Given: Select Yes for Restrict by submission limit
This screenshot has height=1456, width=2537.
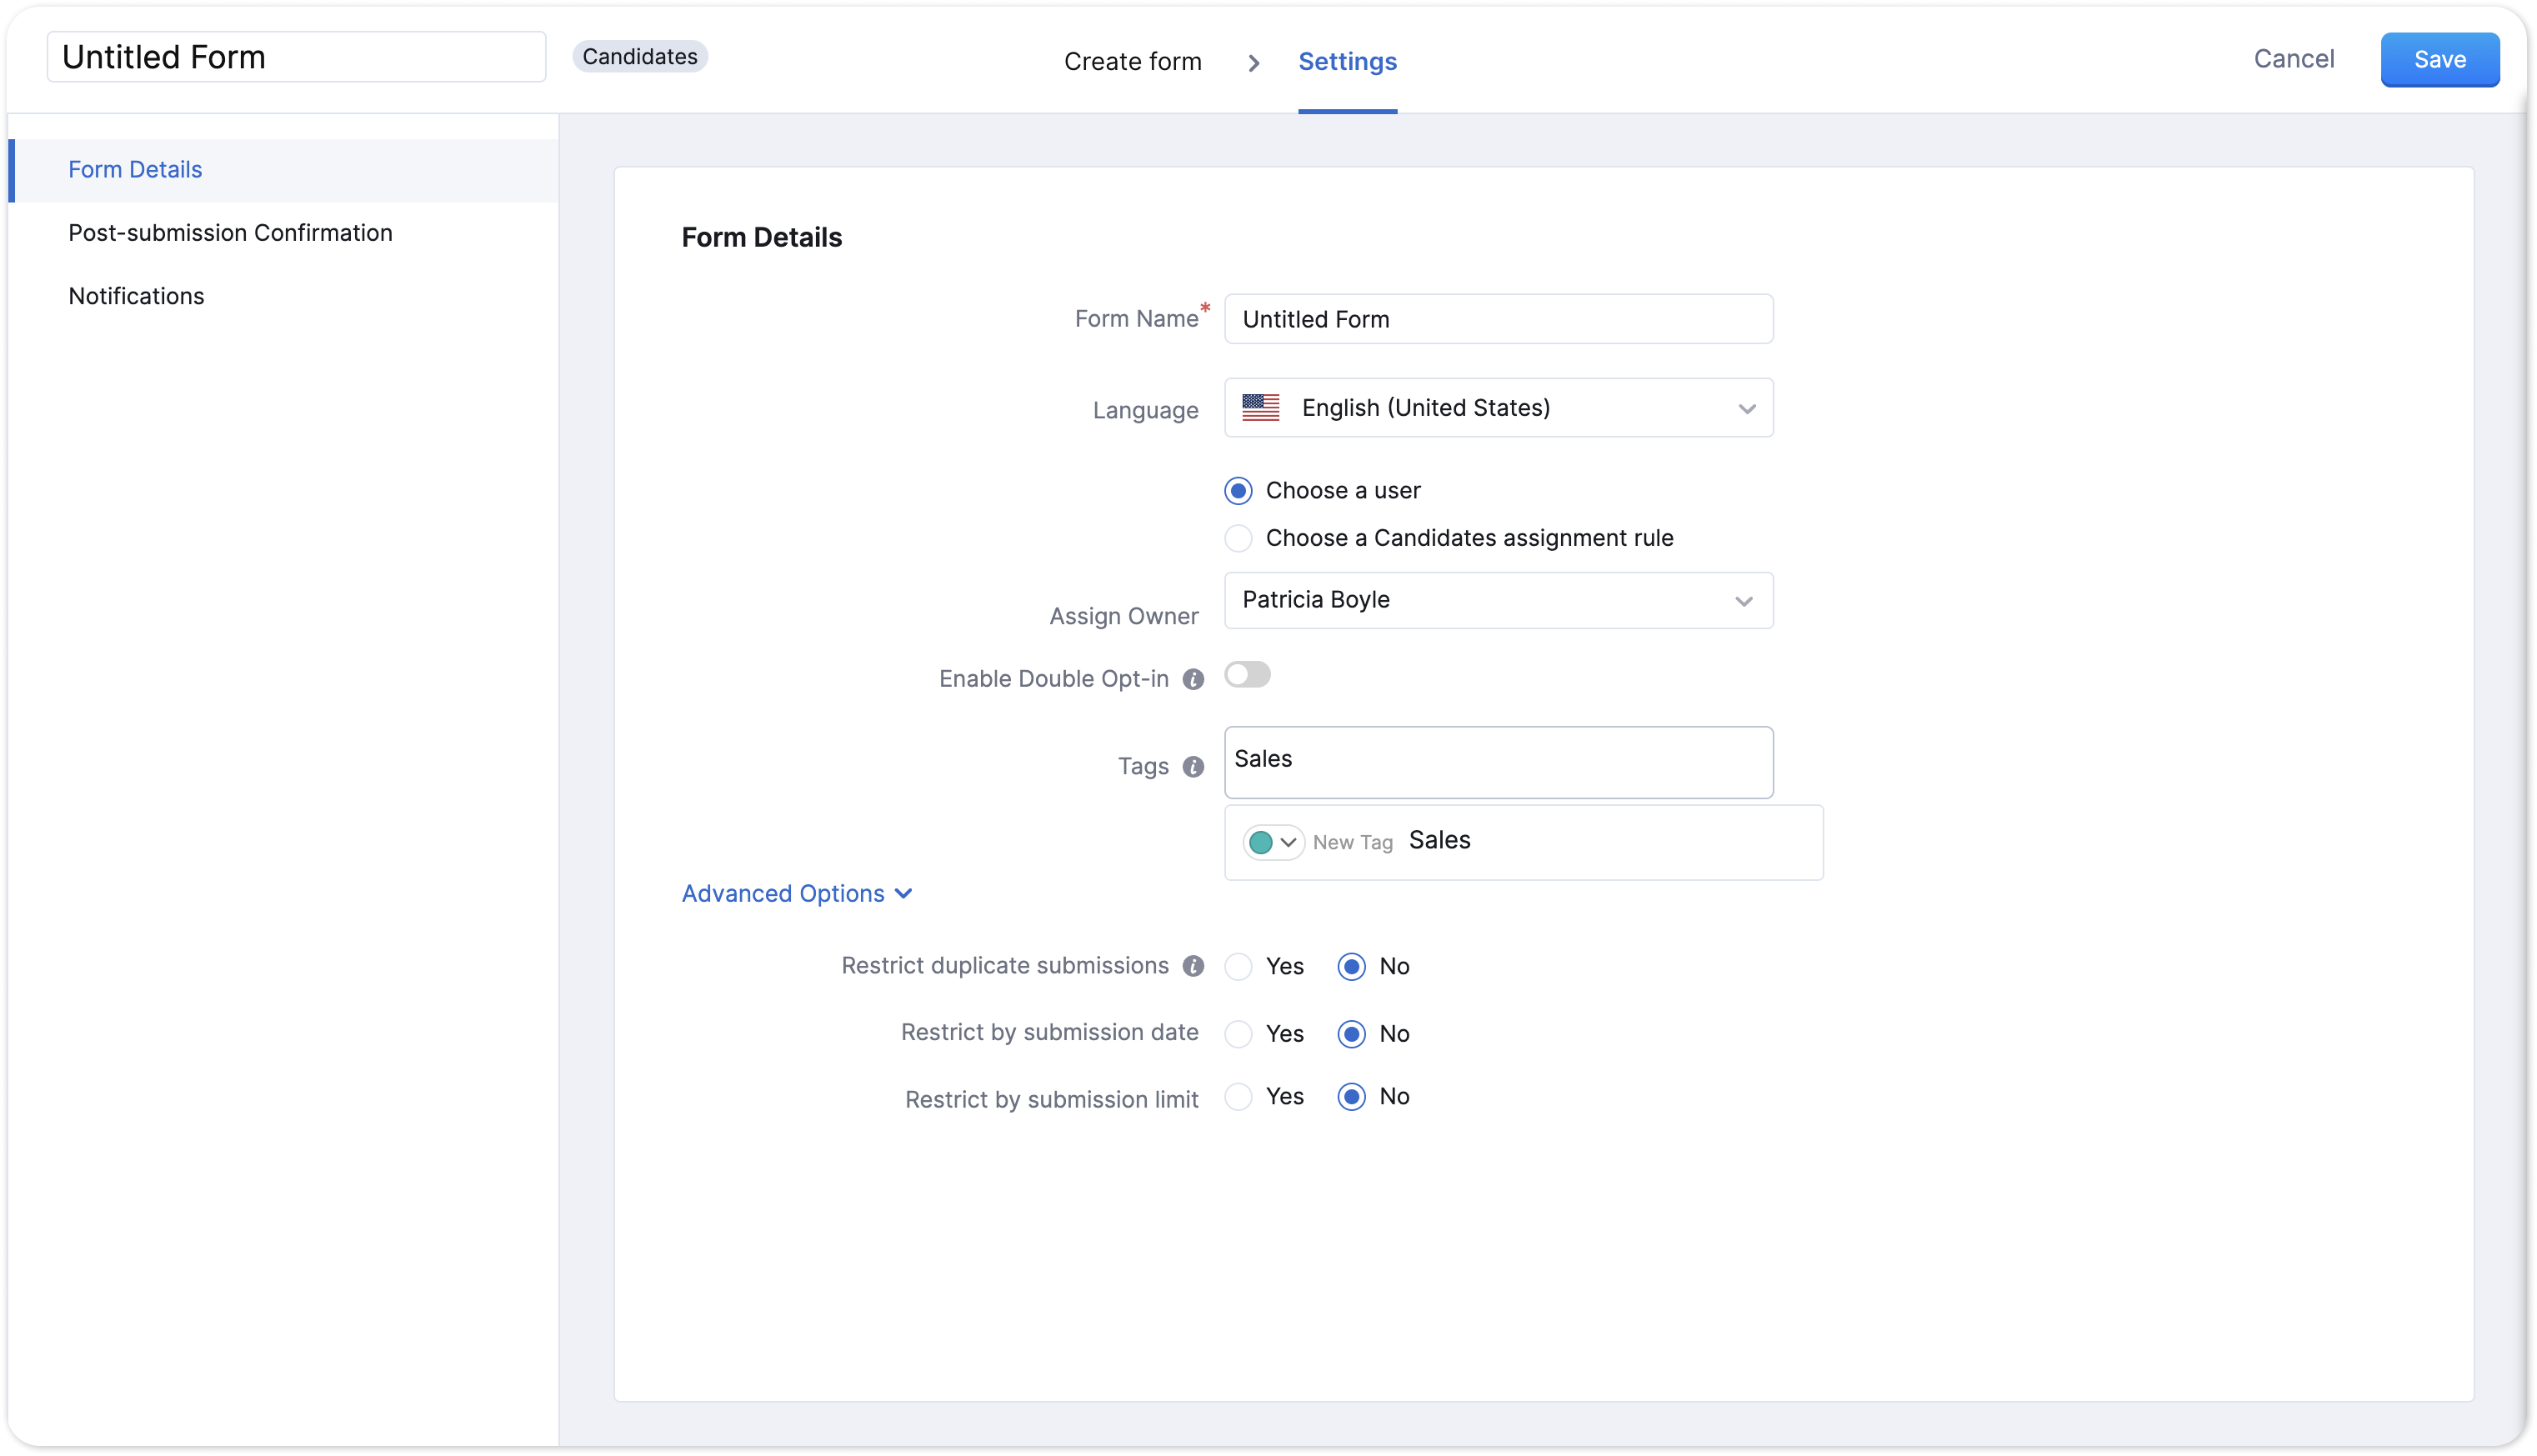Looking at the screenshot, I should [x=1238, y=1097].
